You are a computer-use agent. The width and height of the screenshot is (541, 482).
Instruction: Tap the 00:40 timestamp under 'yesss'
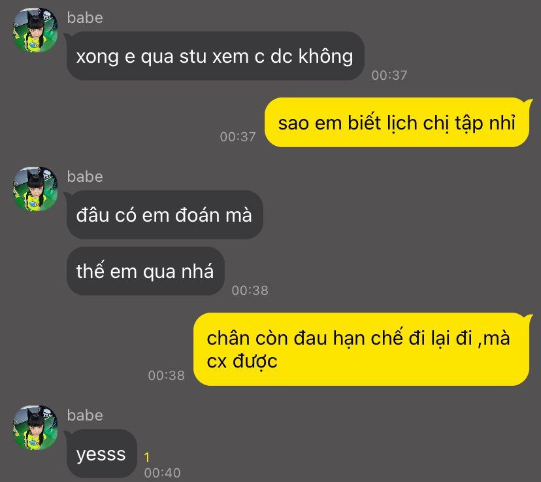[162, 473]
